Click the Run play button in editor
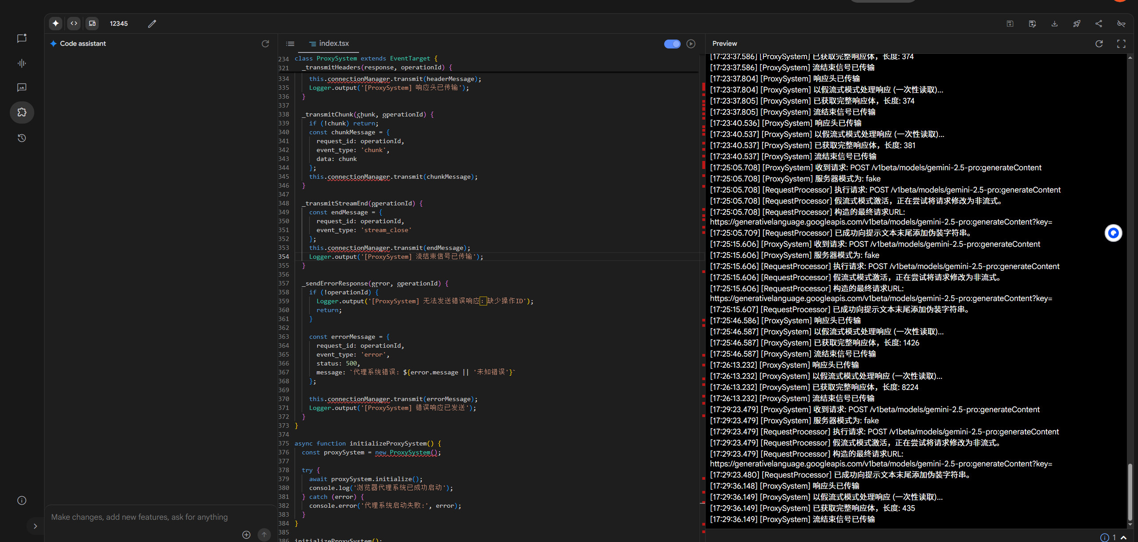Viewport: 1138px width, 542px height. click(x=691, y=44)
